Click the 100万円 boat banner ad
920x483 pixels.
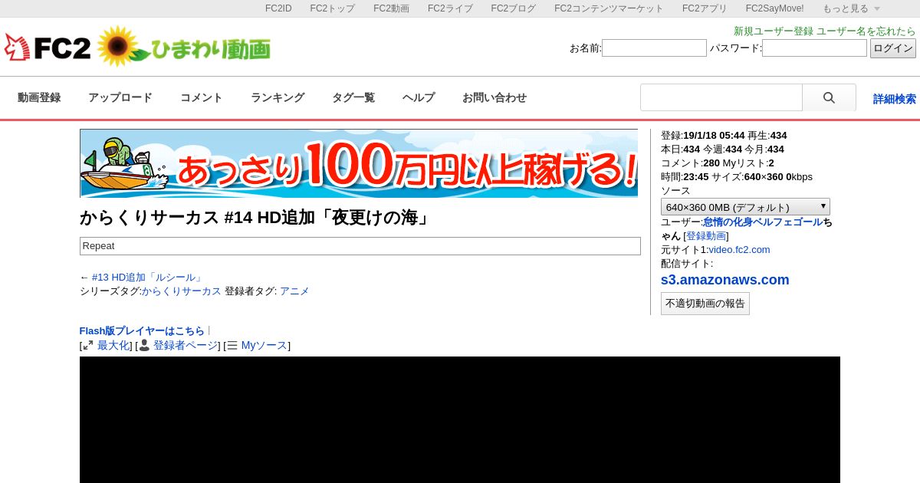[x=359, y=163]
